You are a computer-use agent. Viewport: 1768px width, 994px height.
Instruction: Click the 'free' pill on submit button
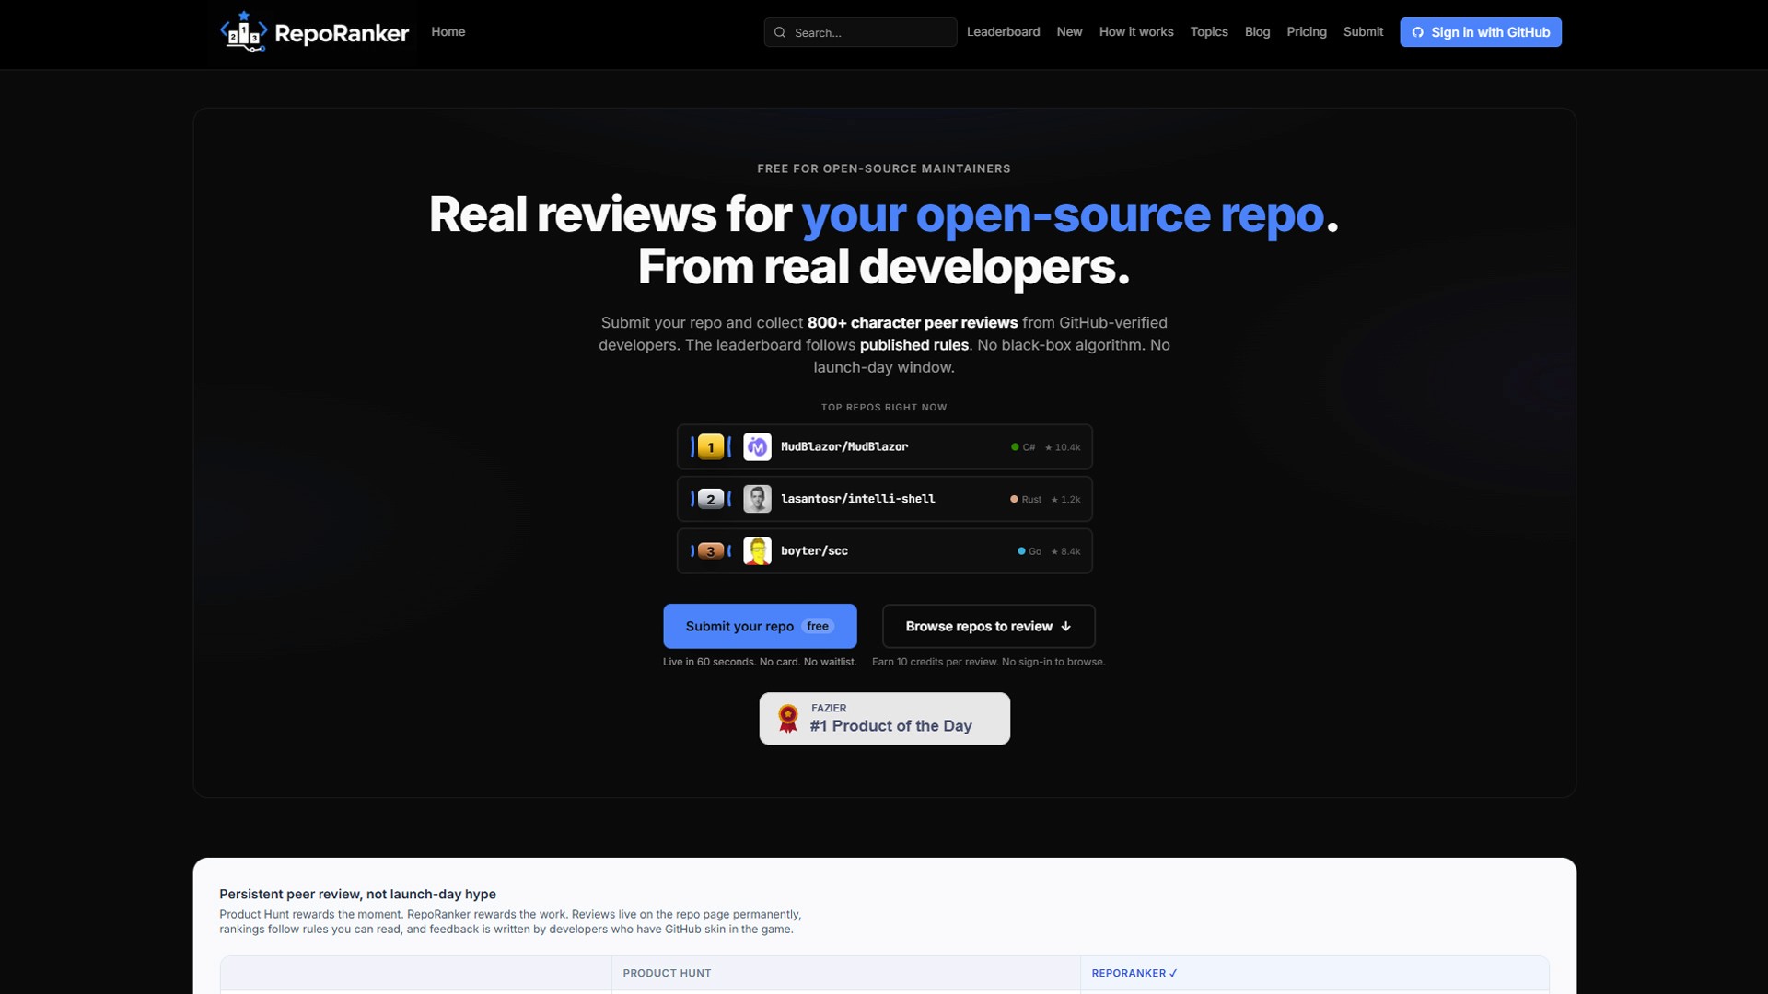[818, 627]
